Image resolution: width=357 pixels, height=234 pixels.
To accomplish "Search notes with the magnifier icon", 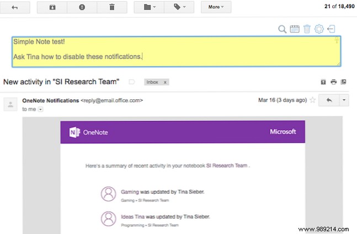I will point(282,29).
